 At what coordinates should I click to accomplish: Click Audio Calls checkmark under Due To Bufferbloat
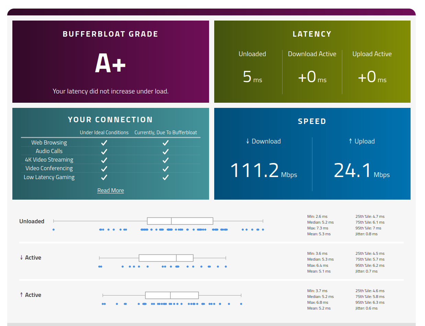tap(165, 151)
